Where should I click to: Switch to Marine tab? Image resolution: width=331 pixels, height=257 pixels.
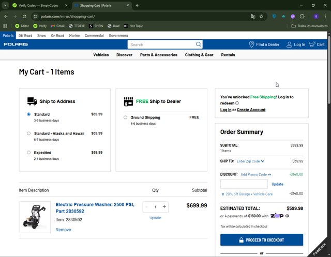(74, 36)
